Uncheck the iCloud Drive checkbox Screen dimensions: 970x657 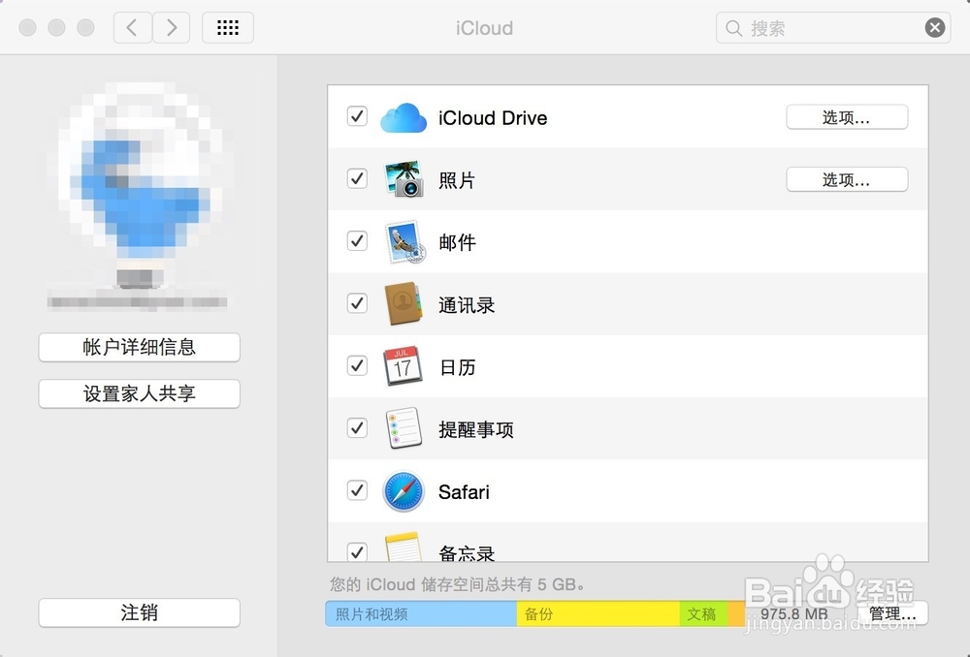(357, 116)
